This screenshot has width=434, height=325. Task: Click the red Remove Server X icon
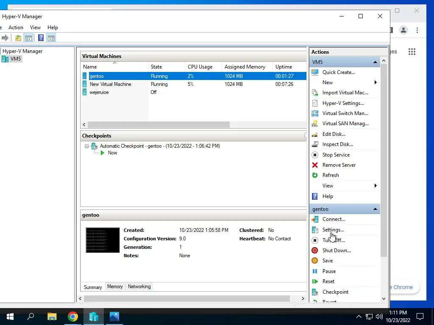[315, 165]
